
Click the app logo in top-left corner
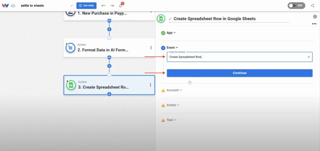tap(5, 6)
